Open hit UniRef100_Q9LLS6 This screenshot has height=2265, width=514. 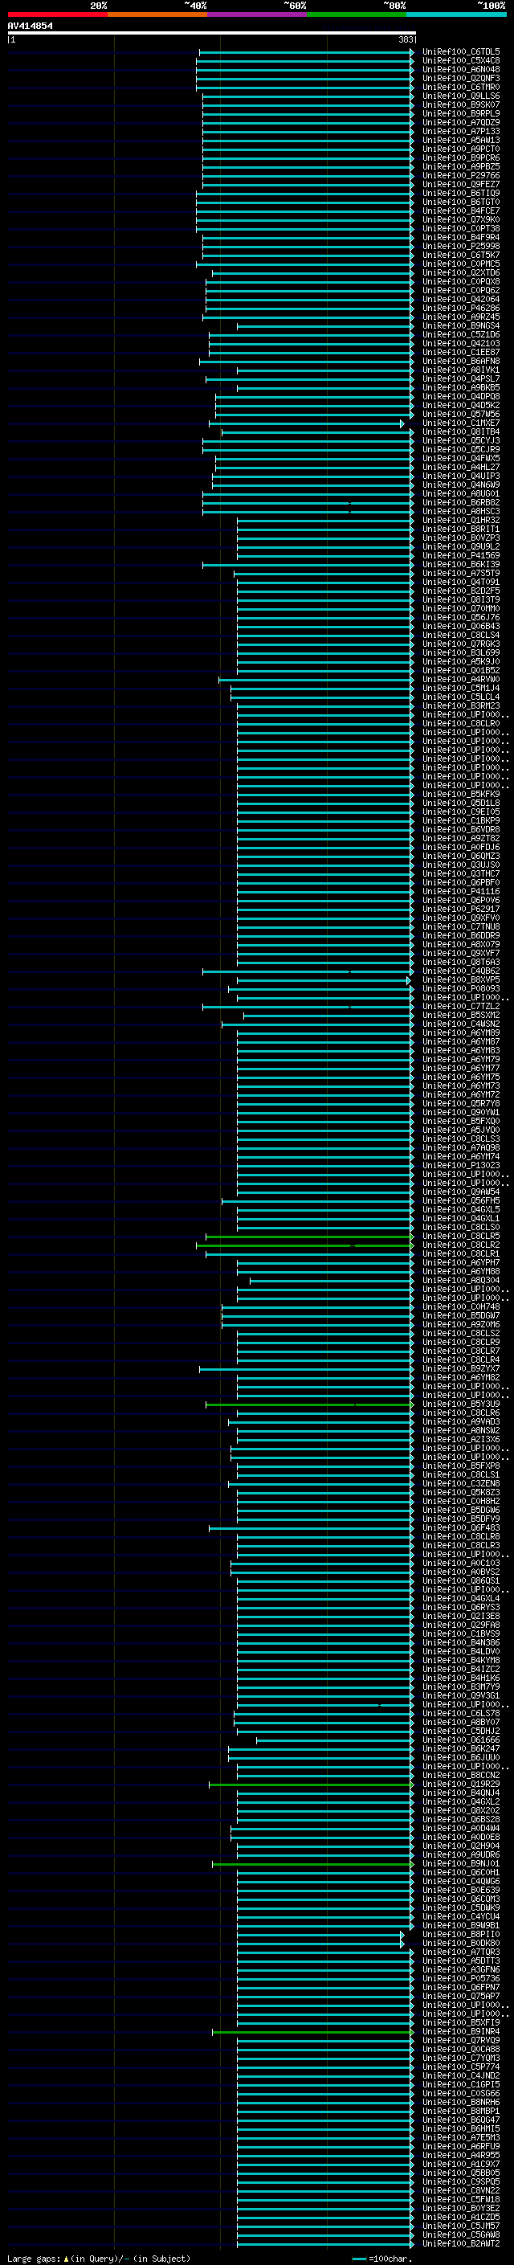click(x=460, y=96)
